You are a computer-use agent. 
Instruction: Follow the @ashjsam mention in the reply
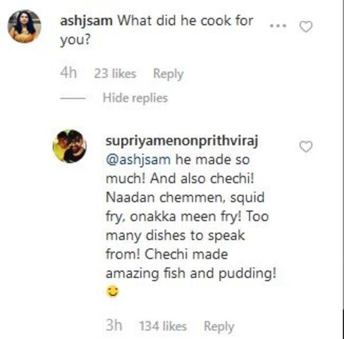click(138, 160)
